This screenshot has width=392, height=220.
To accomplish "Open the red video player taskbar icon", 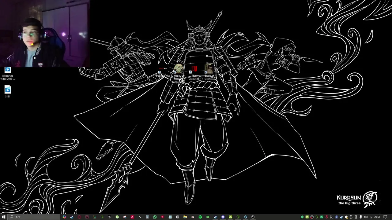I will point(162,217).
